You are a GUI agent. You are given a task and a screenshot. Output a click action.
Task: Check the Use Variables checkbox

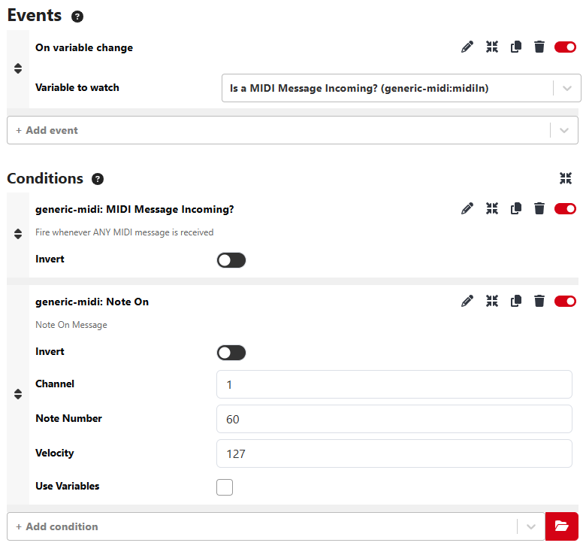click(x=225, y=487)
